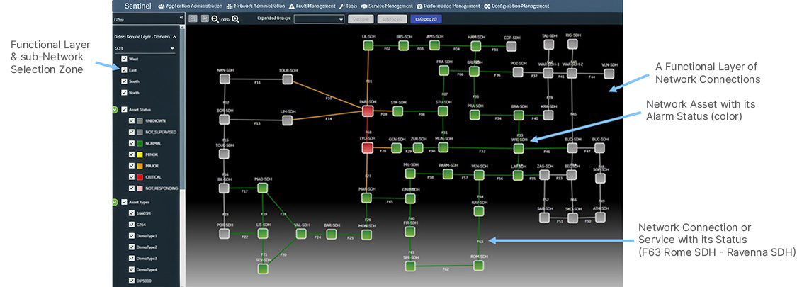This screenshot has width=797, height=287.
Task: Select the RAV-SDH node
Action: tap(480, 210)
